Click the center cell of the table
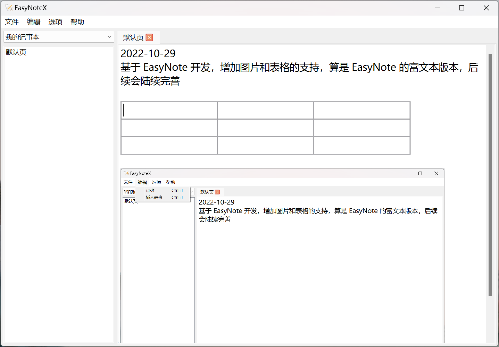Viewport: 499px width, 347px height. click(265, 128)
